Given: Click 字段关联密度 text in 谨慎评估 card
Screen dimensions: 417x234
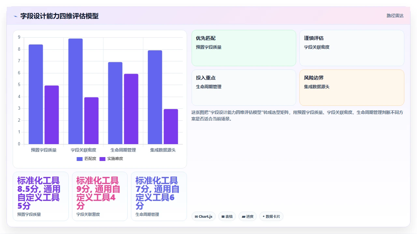Looking at the screenshot, I should tap(317, 47).
